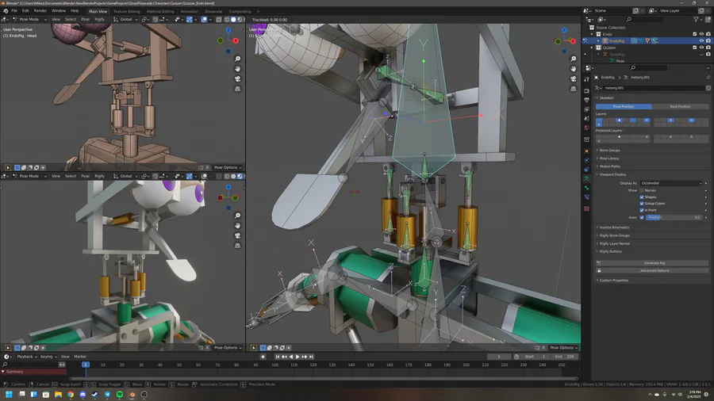Collapse the Summary channel in the timeline
Screen dimensions: 714x401
(x=3, y=372)
